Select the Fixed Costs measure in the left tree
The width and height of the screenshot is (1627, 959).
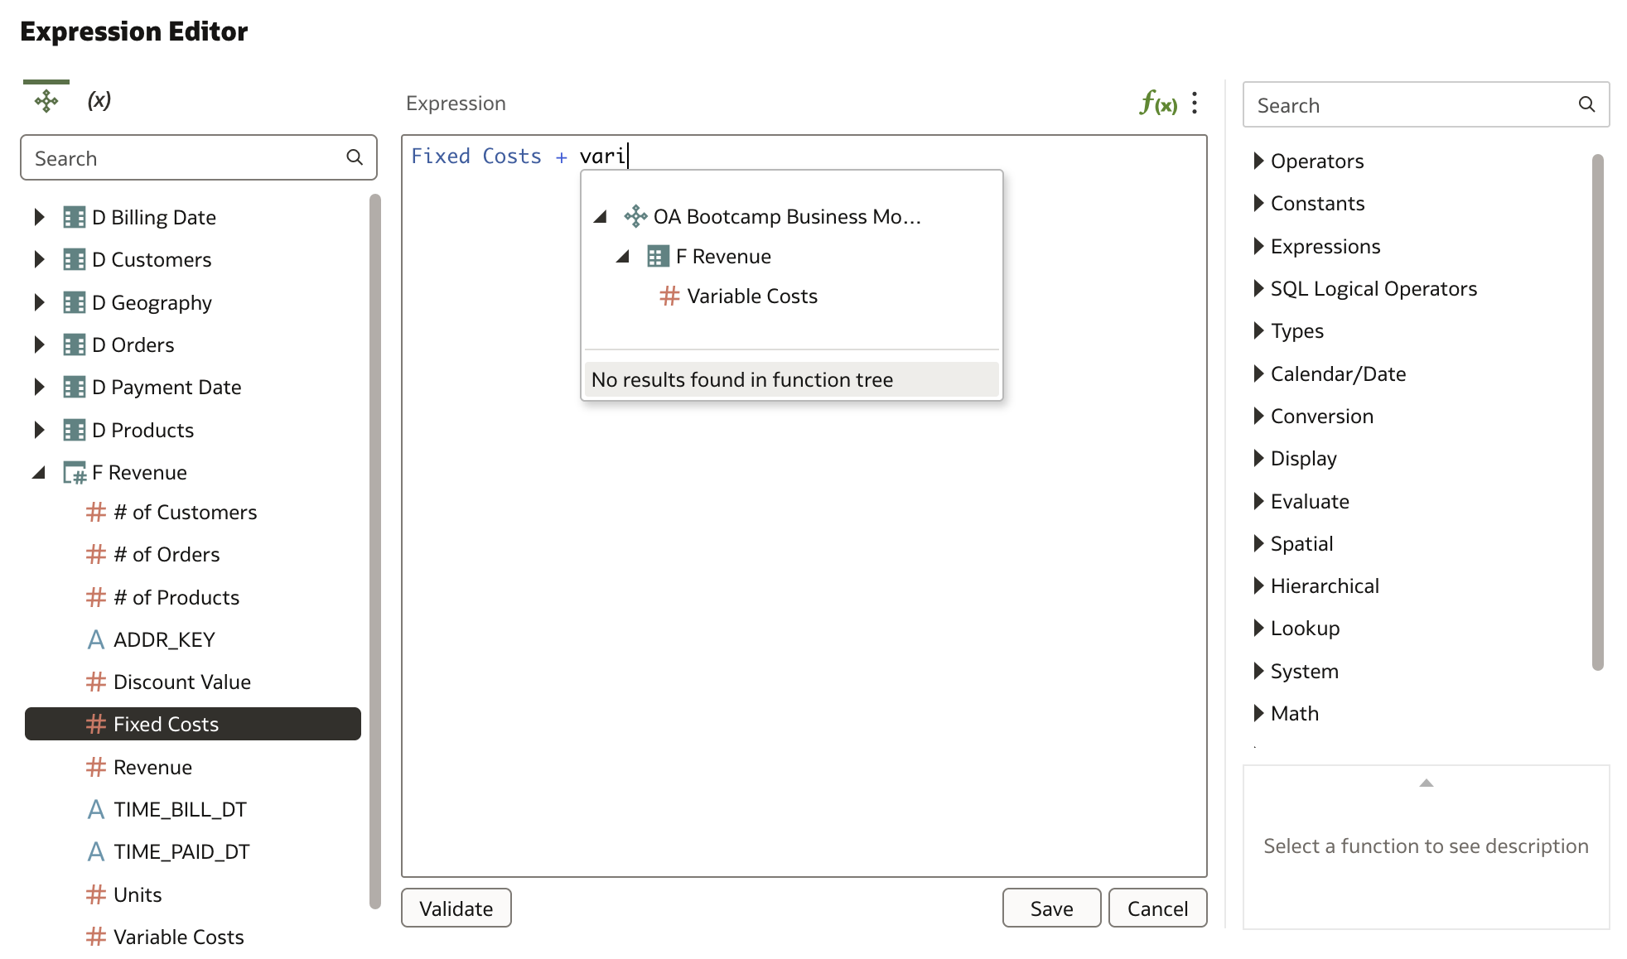click(x=193, y=724)
